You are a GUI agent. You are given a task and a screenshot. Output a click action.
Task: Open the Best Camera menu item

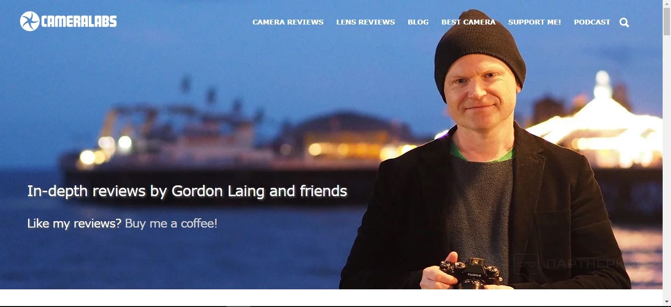point(468,22)
